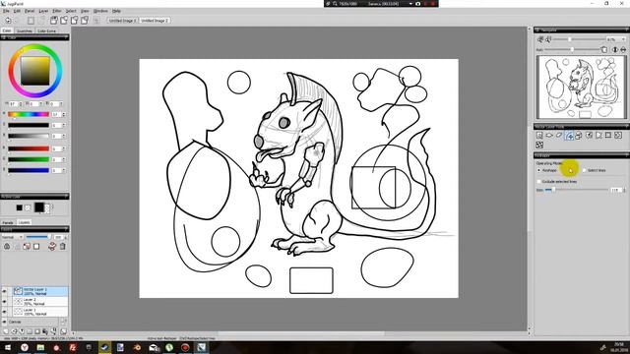
Task: Switch to the Swatches tab
Action: point(25,30)
